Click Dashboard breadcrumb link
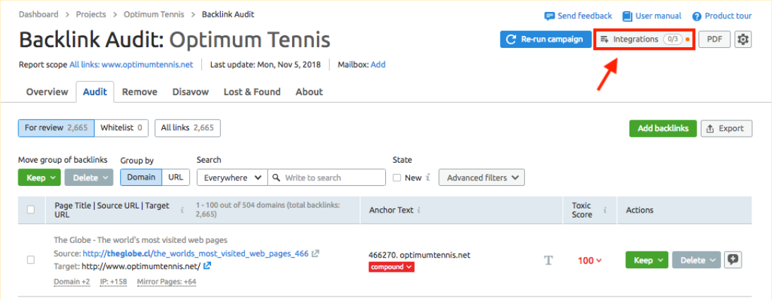This screenshot has width=772, height=300. click(x=38, y=14)
